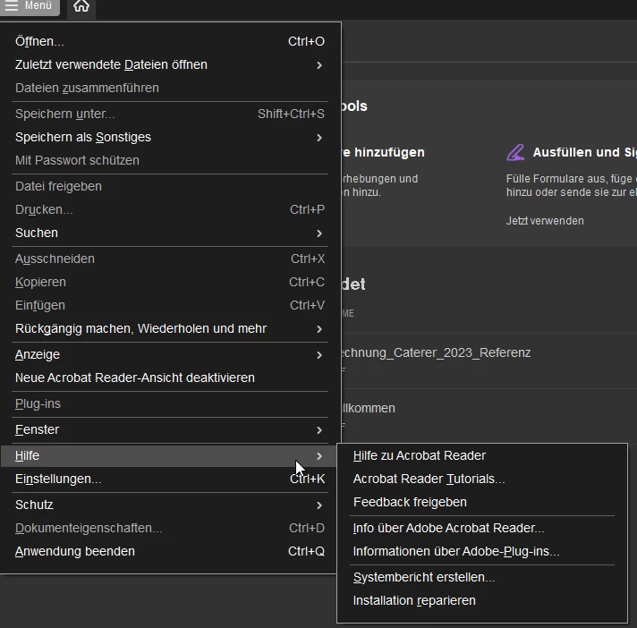Open Hilfe zu Acrobat Reader

click(482, 455)
